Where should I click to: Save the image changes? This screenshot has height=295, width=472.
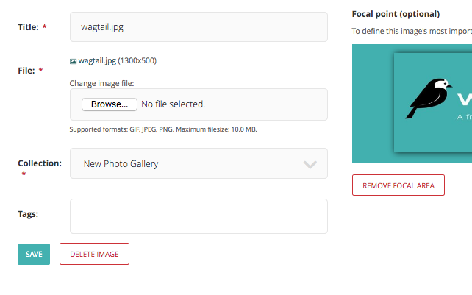(34, 254)
